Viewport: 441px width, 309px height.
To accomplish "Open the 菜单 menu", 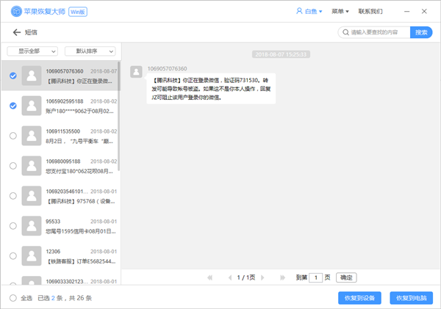I will pyautogui.click(x=339, y=11).
